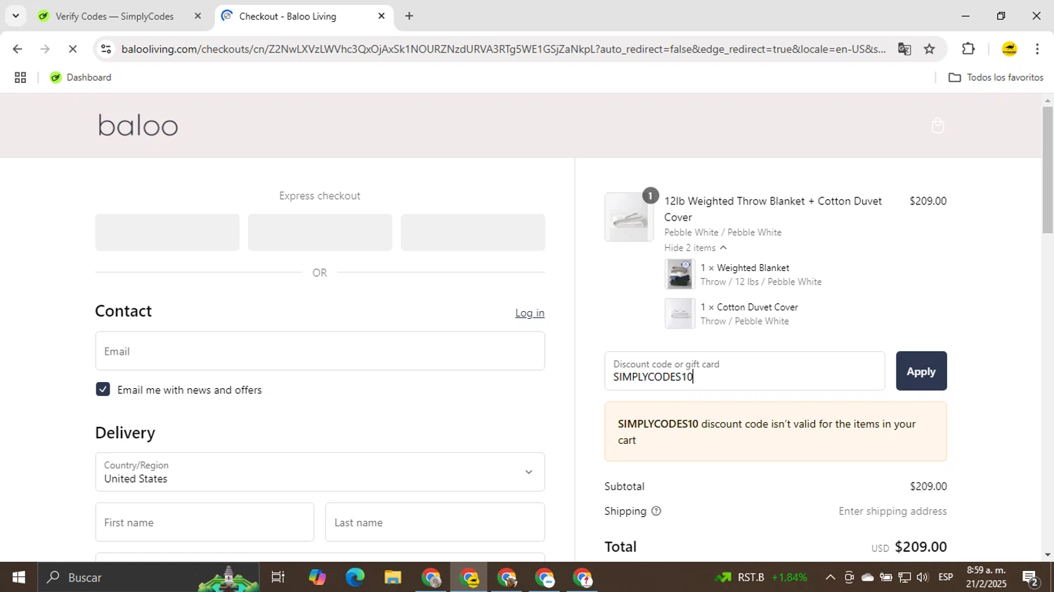
Task: Click the SIMPLYCODES10 invalid code message
Action: pos(776,432)
